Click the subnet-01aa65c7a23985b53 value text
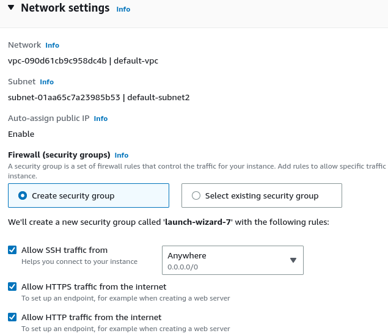 [64, 97]
